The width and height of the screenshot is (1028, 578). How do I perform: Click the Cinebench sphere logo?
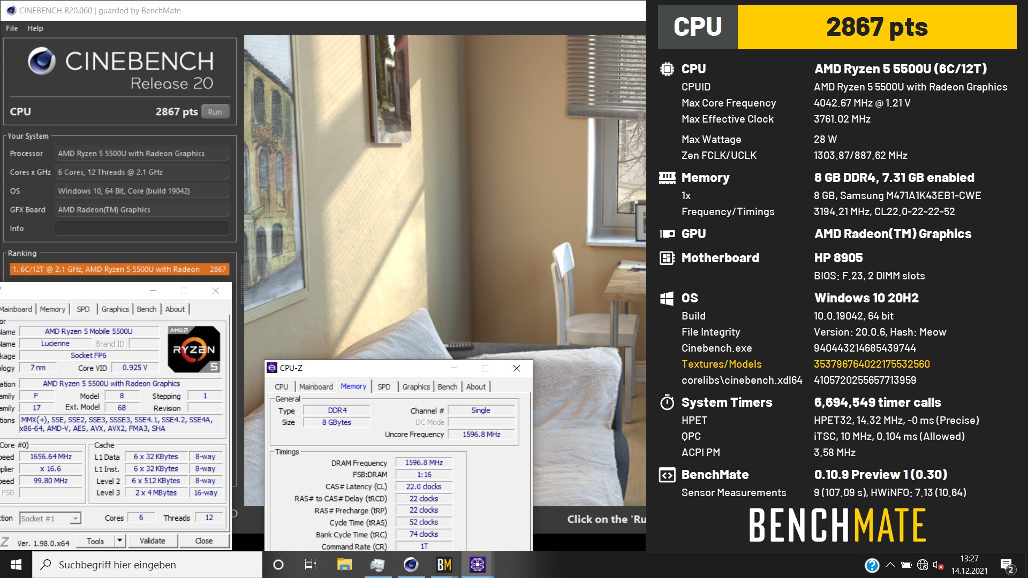tap(42, 60)
